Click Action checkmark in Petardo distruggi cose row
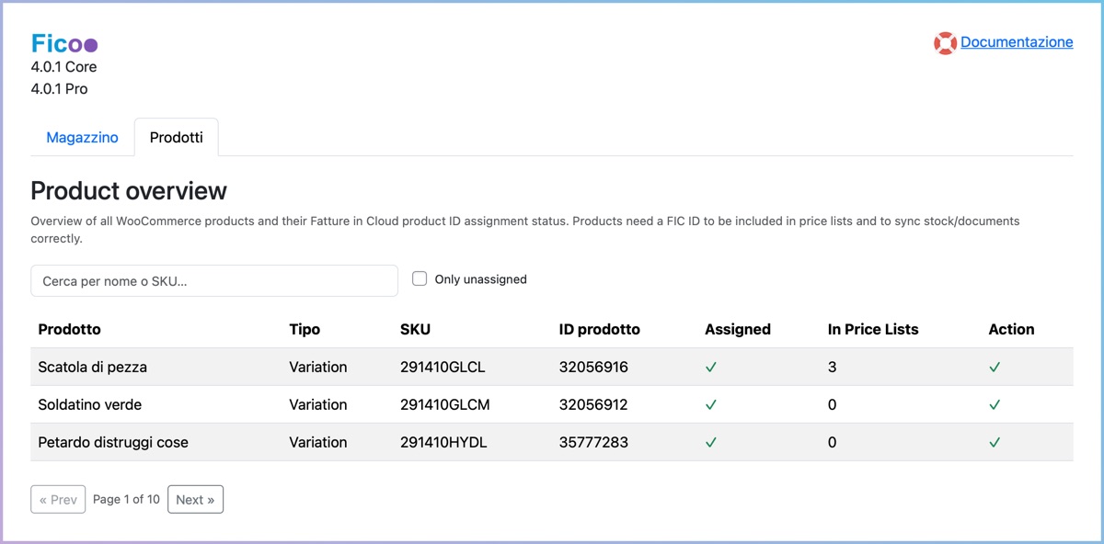Screen dimensions: 1104x544 point(995,442)
